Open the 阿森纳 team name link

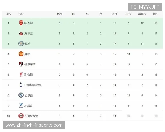[29, 23]
